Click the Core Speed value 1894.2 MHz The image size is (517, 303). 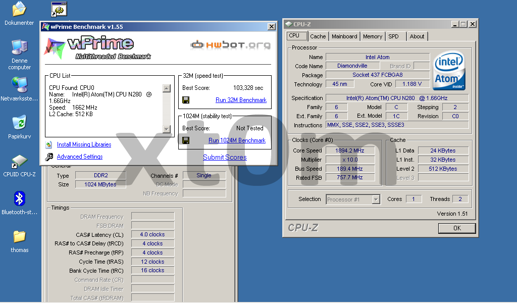(350, 150)
